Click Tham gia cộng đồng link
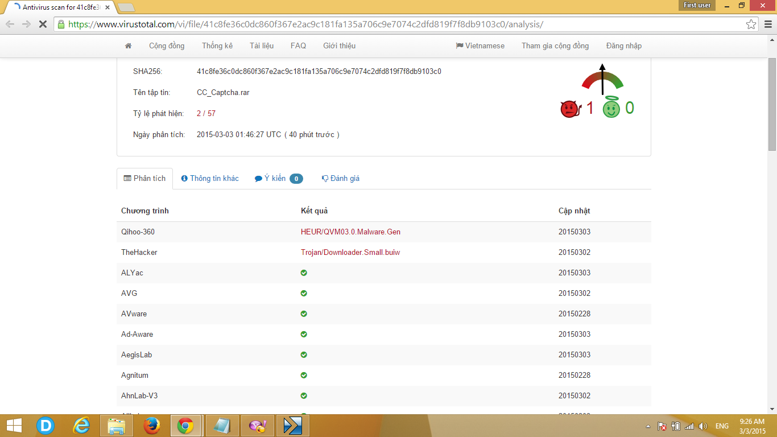The height and width of the screenshot is (437, 777). click(555, 46)
